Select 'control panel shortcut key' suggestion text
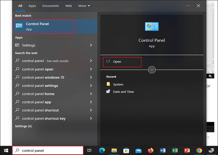The height and width of the screenshot is (155, 218). (x=44, y=118)
